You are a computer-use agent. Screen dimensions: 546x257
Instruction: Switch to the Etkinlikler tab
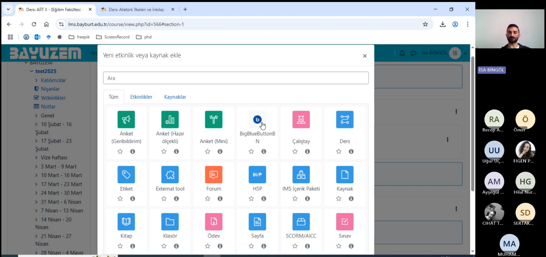tap(141, 97)
